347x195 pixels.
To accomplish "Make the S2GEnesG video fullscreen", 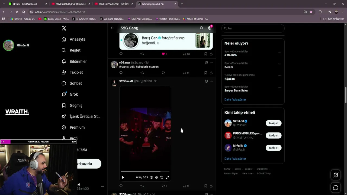I will 168,177.
